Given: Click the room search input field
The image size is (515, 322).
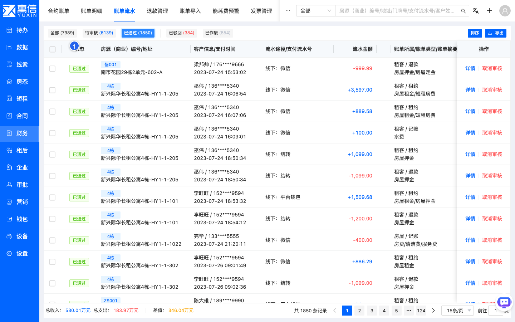Looking at the screenshot, I should [398, 11].
